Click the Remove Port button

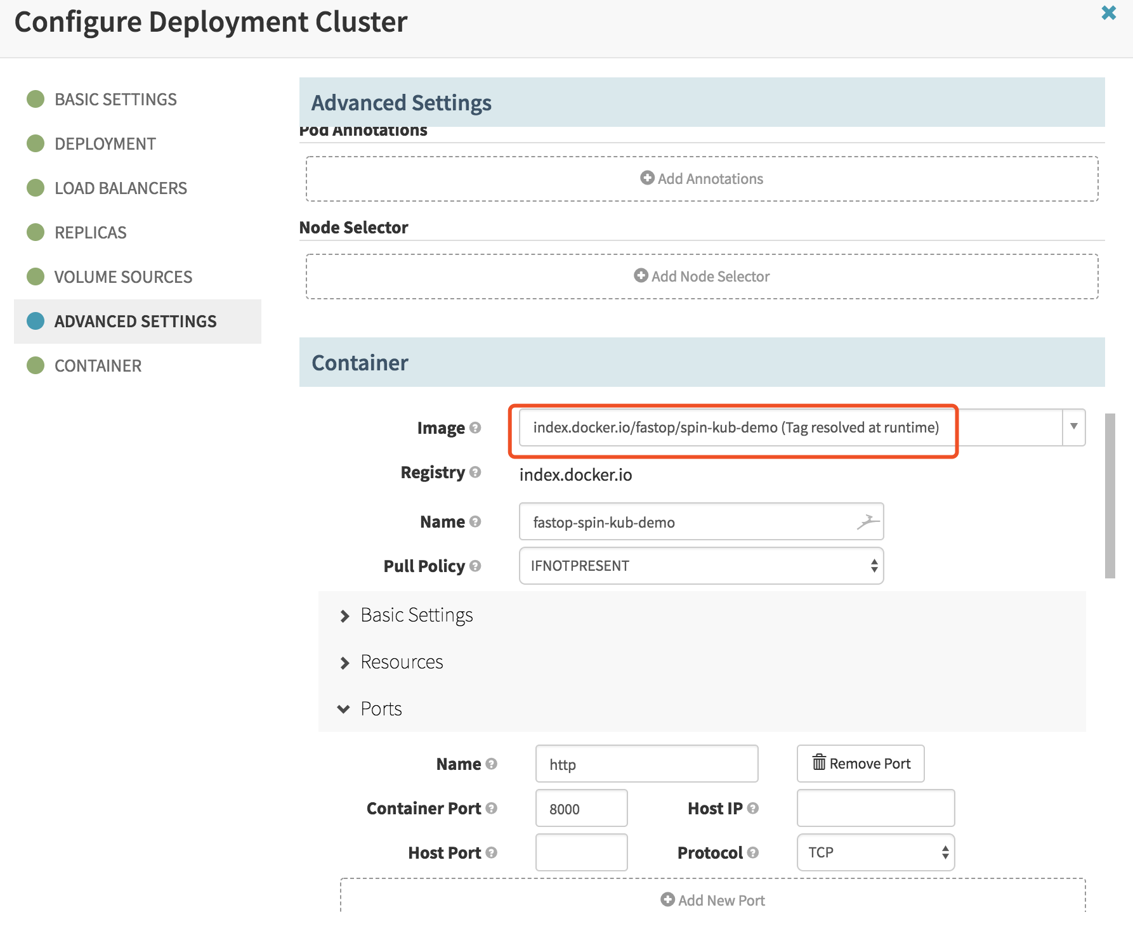coord(860,764)
